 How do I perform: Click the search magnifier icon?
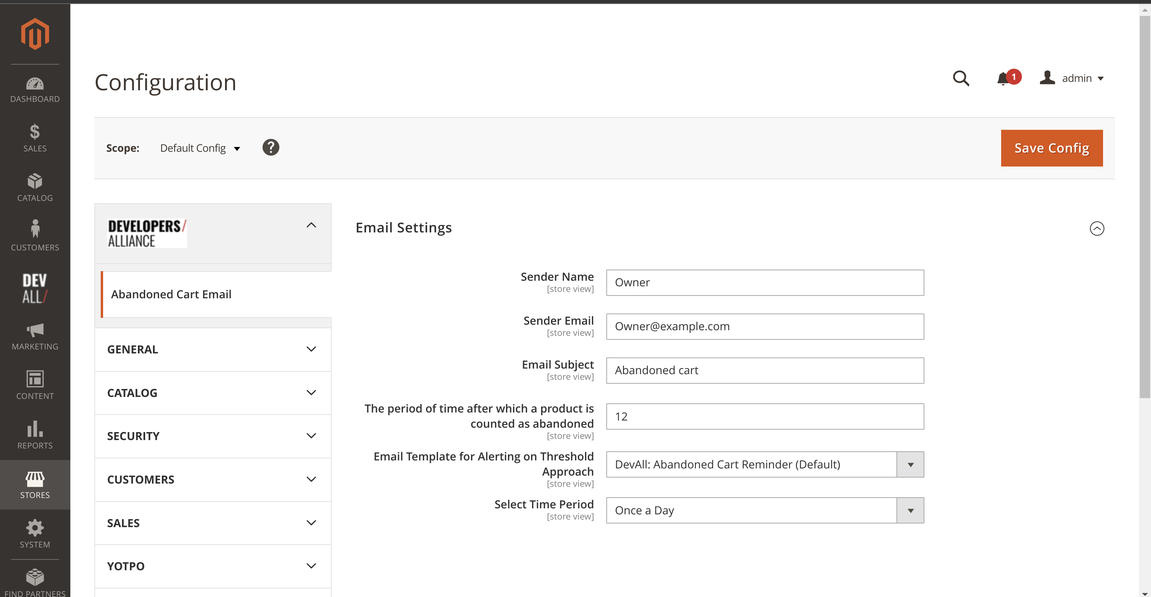(961, 79)
